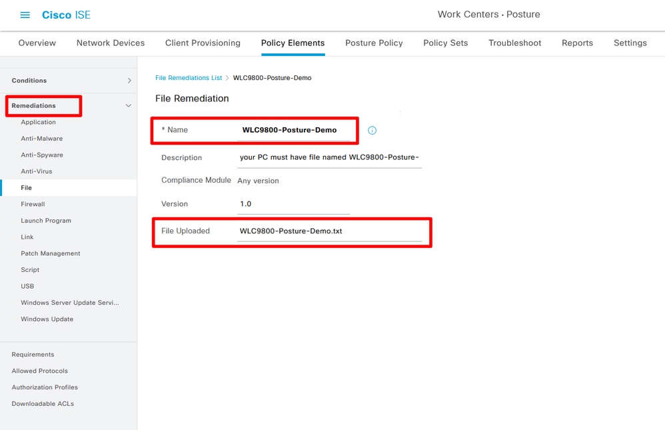Select Anti-Spyware remediation

41,155
